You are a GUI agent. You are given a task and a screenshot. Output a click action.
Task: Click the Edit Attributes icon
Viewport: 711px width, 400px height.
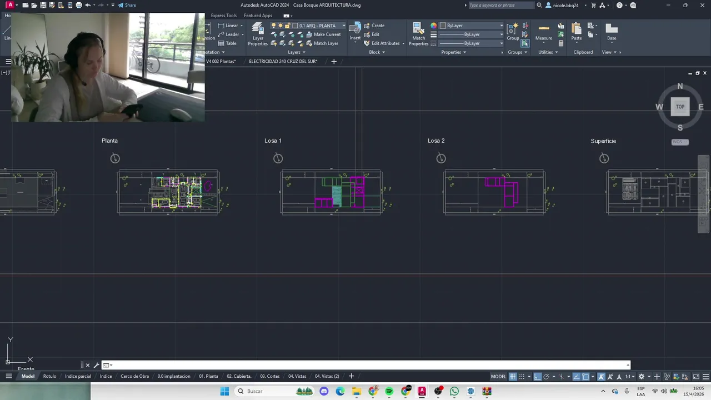point(367,43)
